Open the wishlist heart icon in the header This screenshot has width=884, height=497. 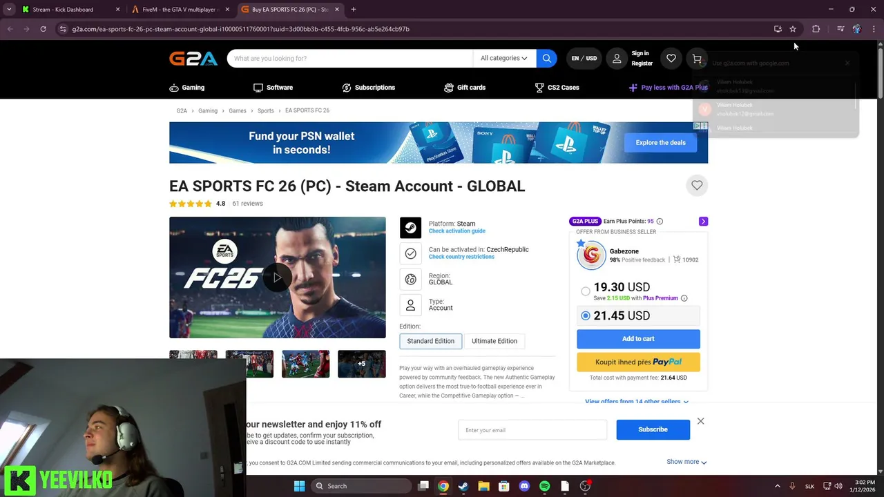pyautogui.click(x=671, y=59)
